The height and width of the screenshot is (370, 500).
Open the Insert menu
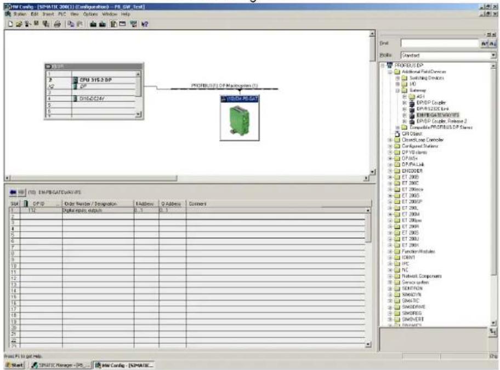coord(48,14)
